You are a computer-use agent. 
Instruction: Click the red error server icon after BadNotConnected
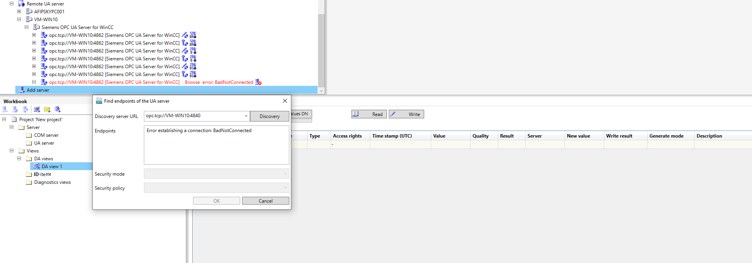coord(258,82)
